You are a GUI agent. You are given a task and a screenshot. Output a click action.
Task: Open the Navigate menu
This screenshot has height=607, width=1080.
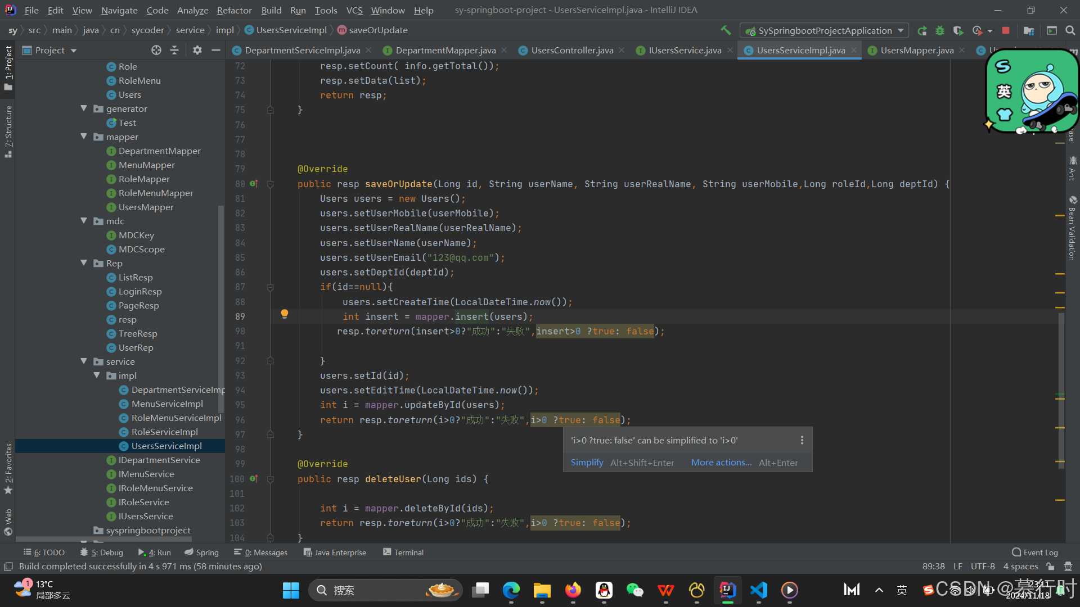pyautogui.click(x=119, y=10)
